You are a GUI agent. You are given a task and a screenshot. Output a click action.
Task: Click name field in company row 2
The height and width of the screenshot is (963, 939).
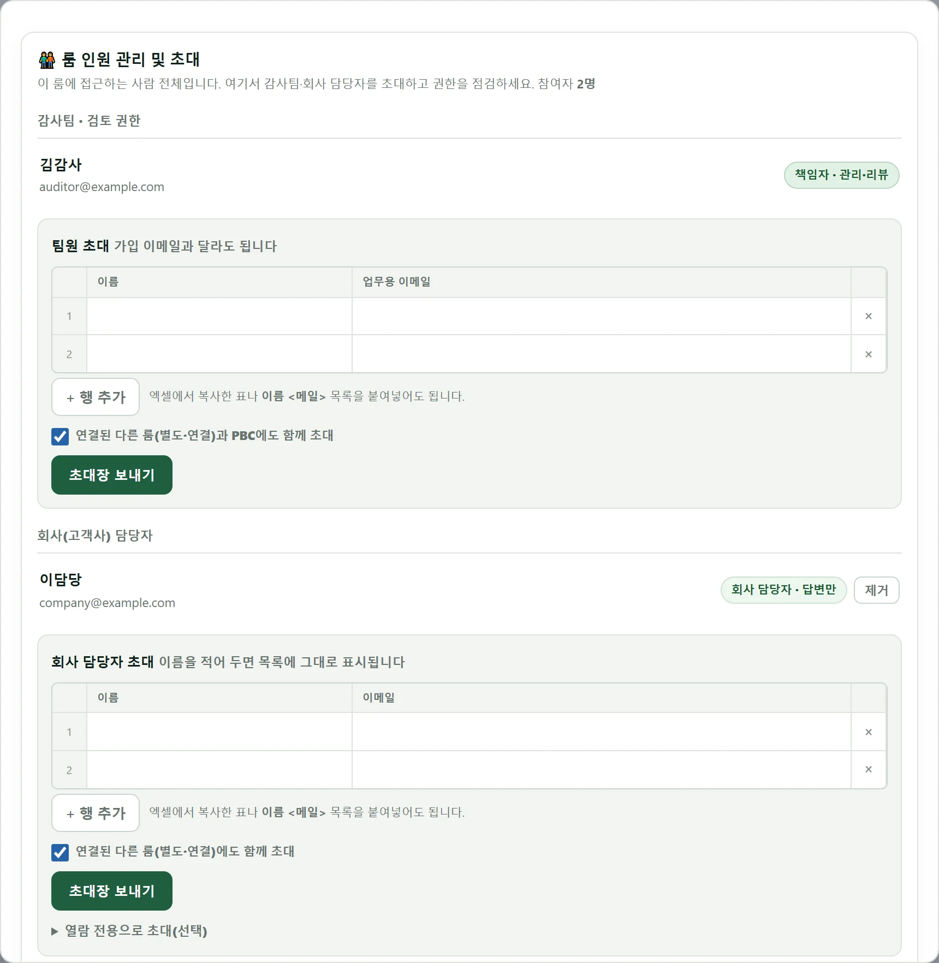[219, 770]
